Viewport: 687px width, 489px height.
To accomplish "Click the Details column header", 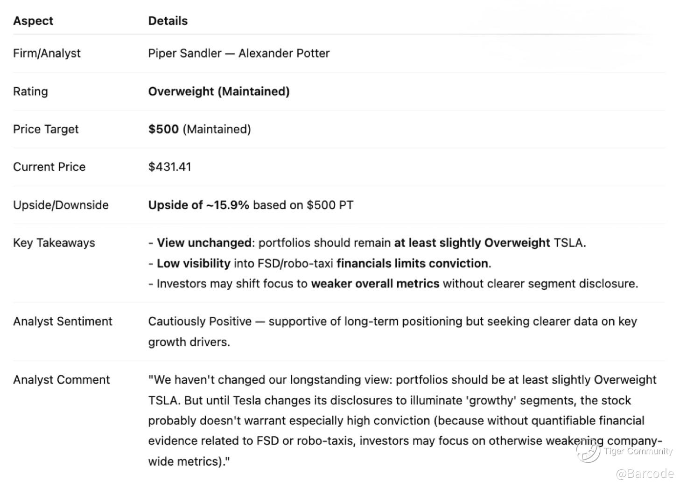I will pyautogui.click(x=168, y=21).
